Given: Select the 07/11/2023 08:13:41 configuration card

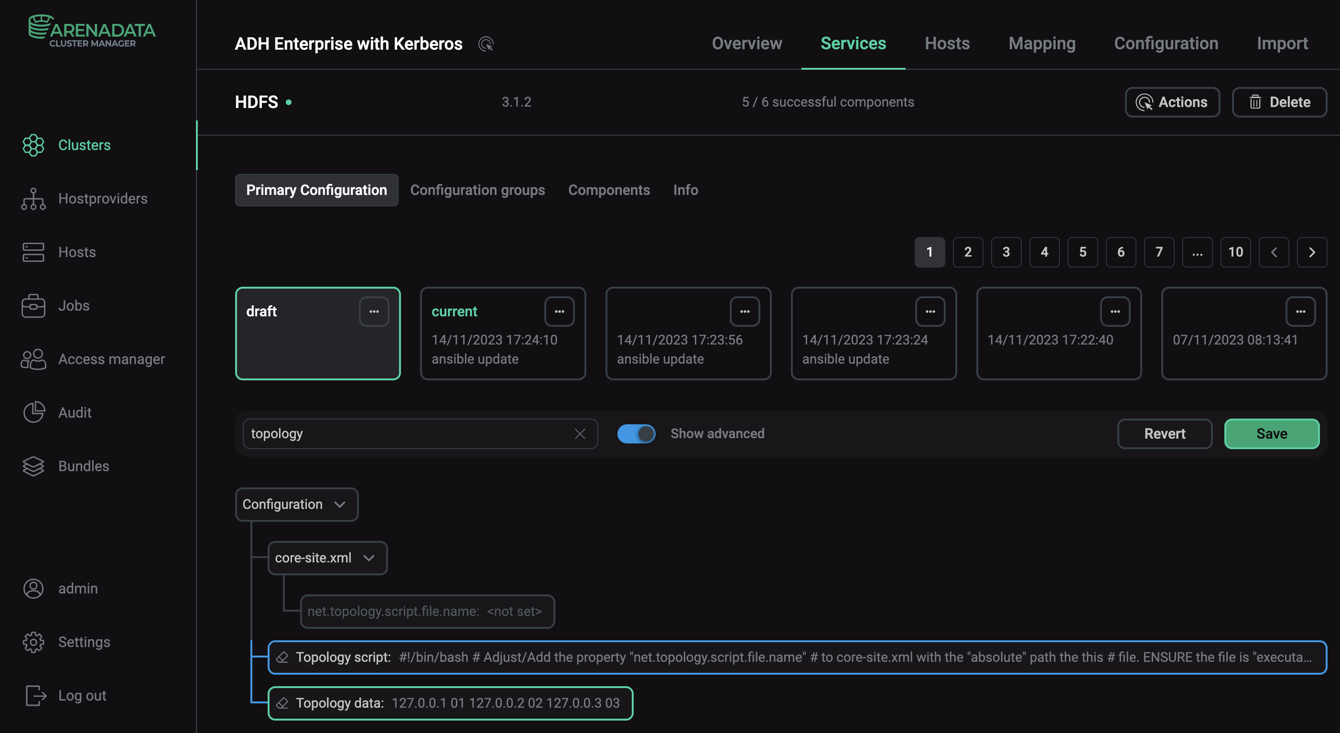Looking at the screenshot, I should coord(1244,334).
